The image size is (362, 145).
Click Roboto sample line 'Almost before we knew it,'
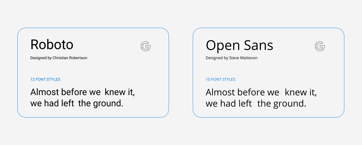click(83, 92)
